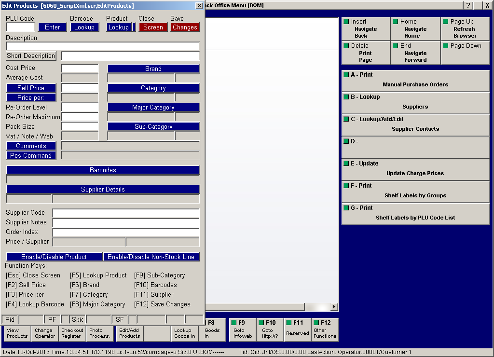The height and width of the screenshot is (357, 494).
Task: Click green indicator on Home Navigate Home
Action: pos(396,21)
